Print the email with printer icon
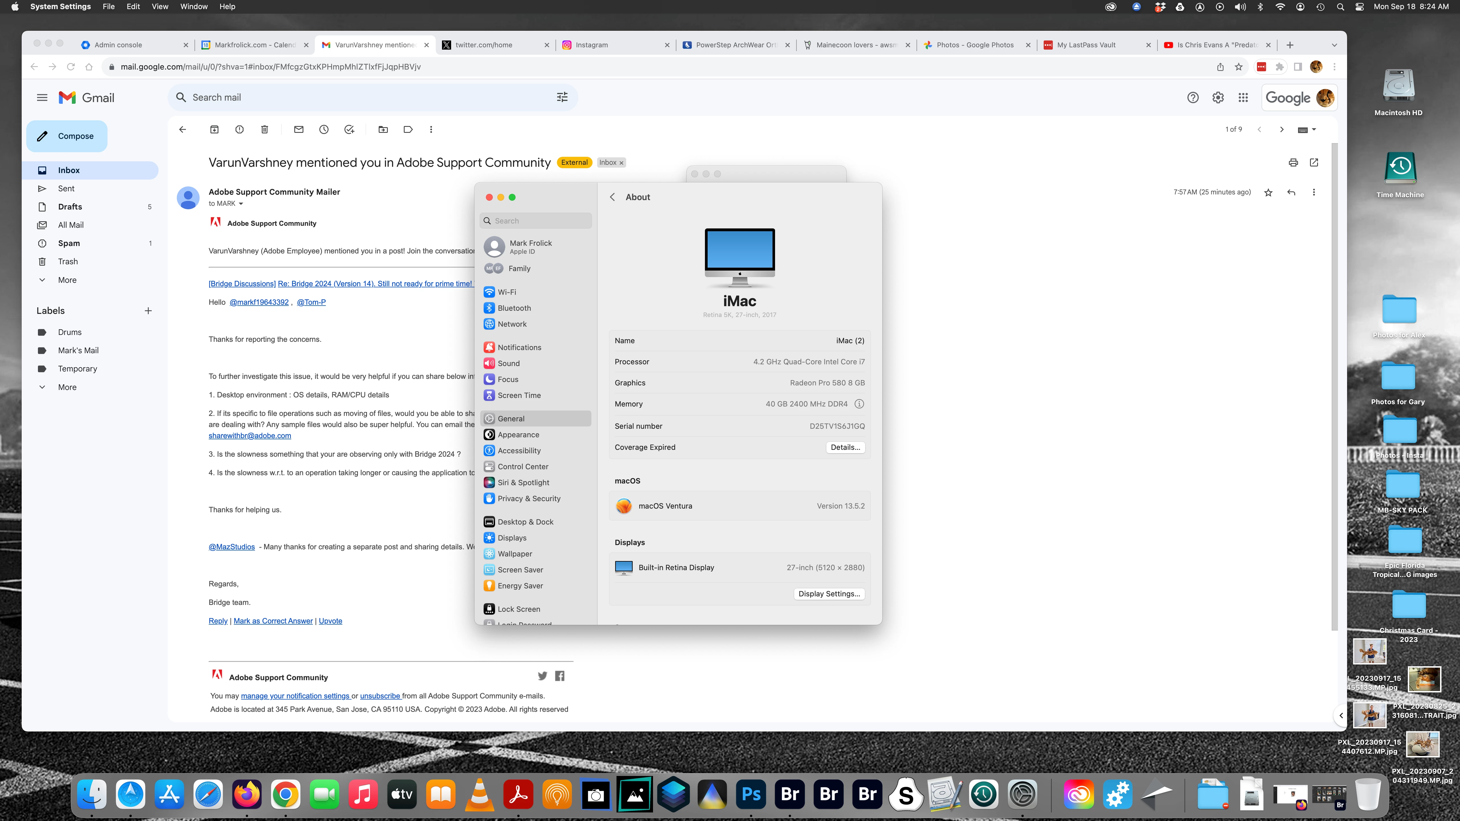This screenshot has height=821, width=1460. click(x=1293, y=162)
